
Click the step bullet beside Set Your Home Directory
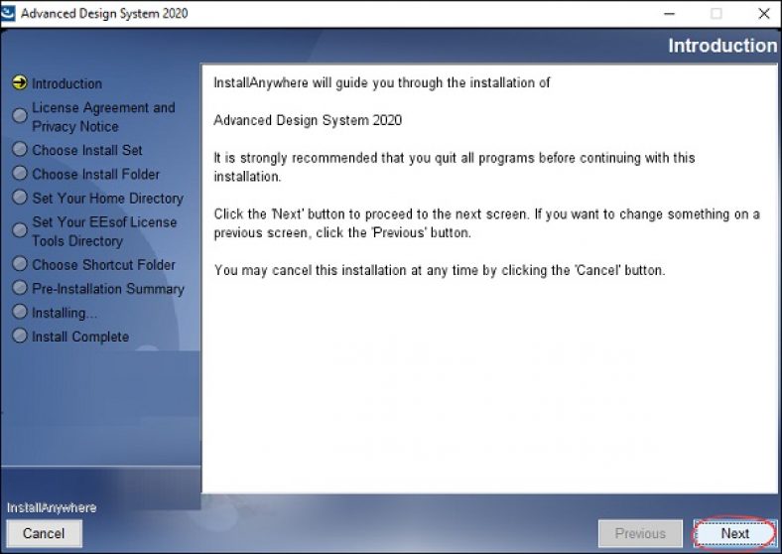20,198
